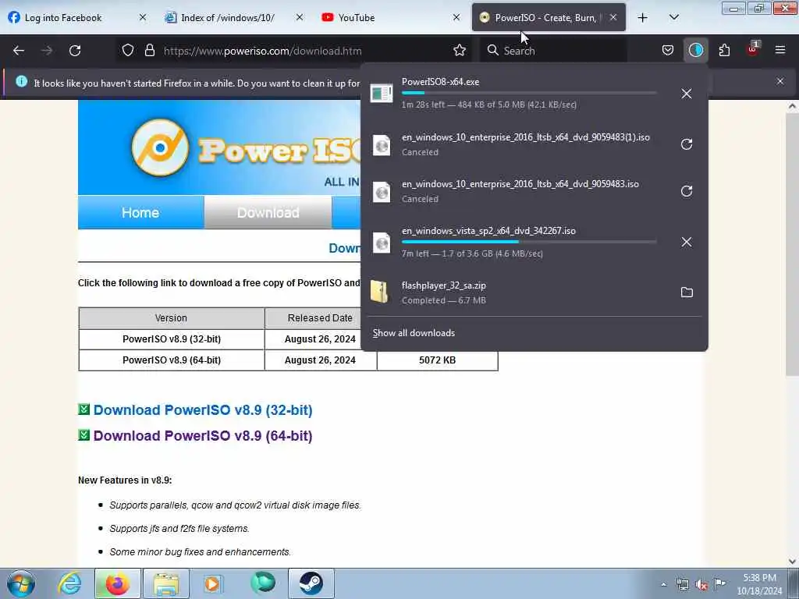The height and width of the screenshot is (599, 799).
Task: Open the extensions puzzle icon
Action: [x=724, y=51]
